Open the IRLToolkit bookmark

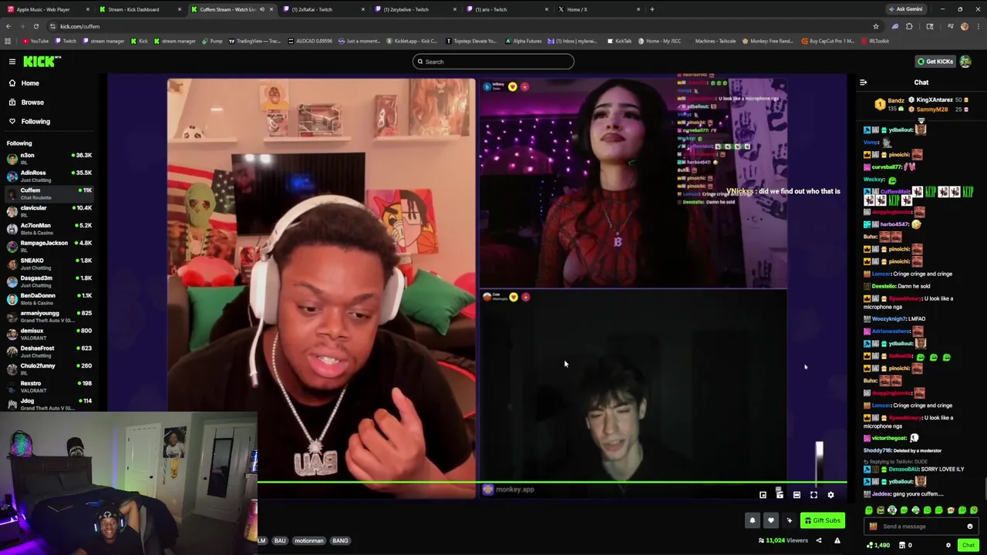click(x=874, y=41)
